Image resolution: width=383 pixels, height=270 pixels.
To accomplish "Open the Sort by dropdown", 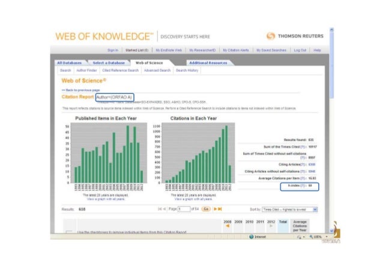I will pyautogui.click(x=290, y=210).
